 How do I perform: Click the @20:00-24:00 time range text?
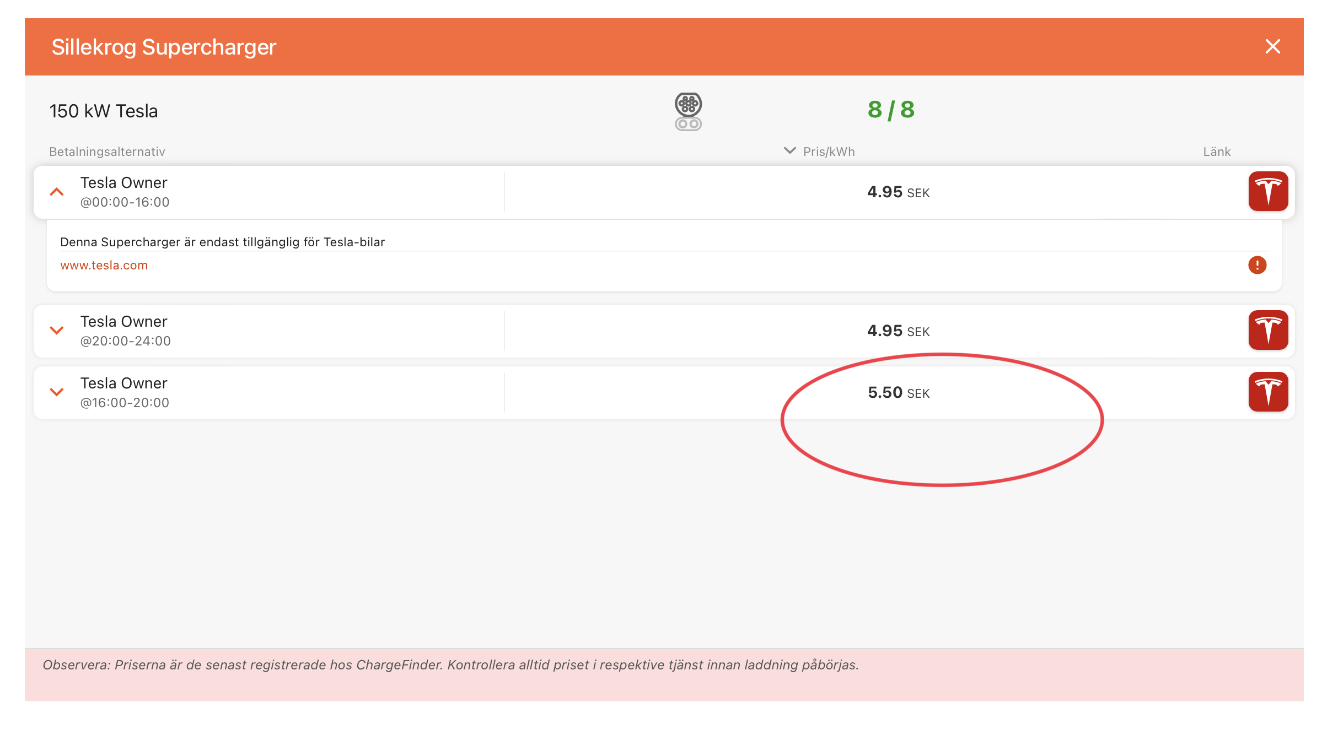[126, 341]
